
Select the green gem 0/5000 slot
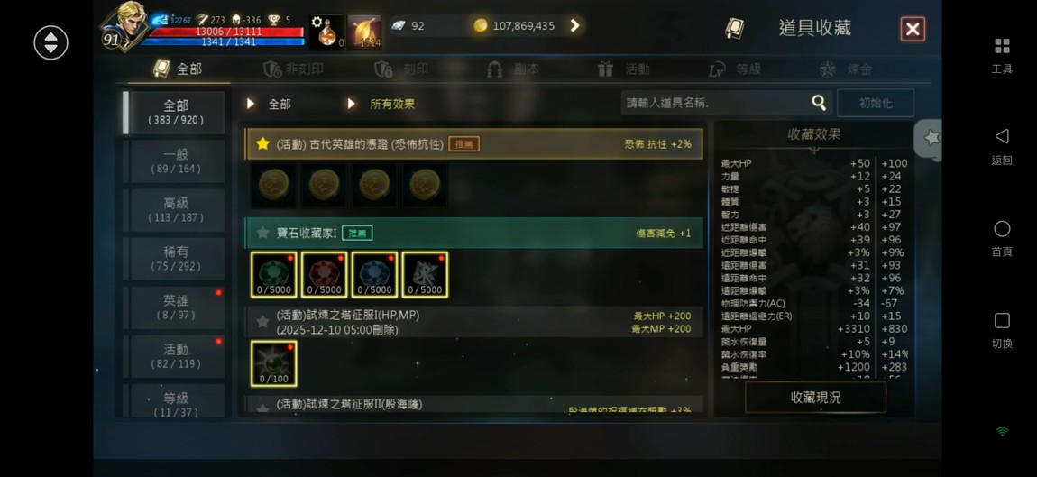[x=273, y=274]
